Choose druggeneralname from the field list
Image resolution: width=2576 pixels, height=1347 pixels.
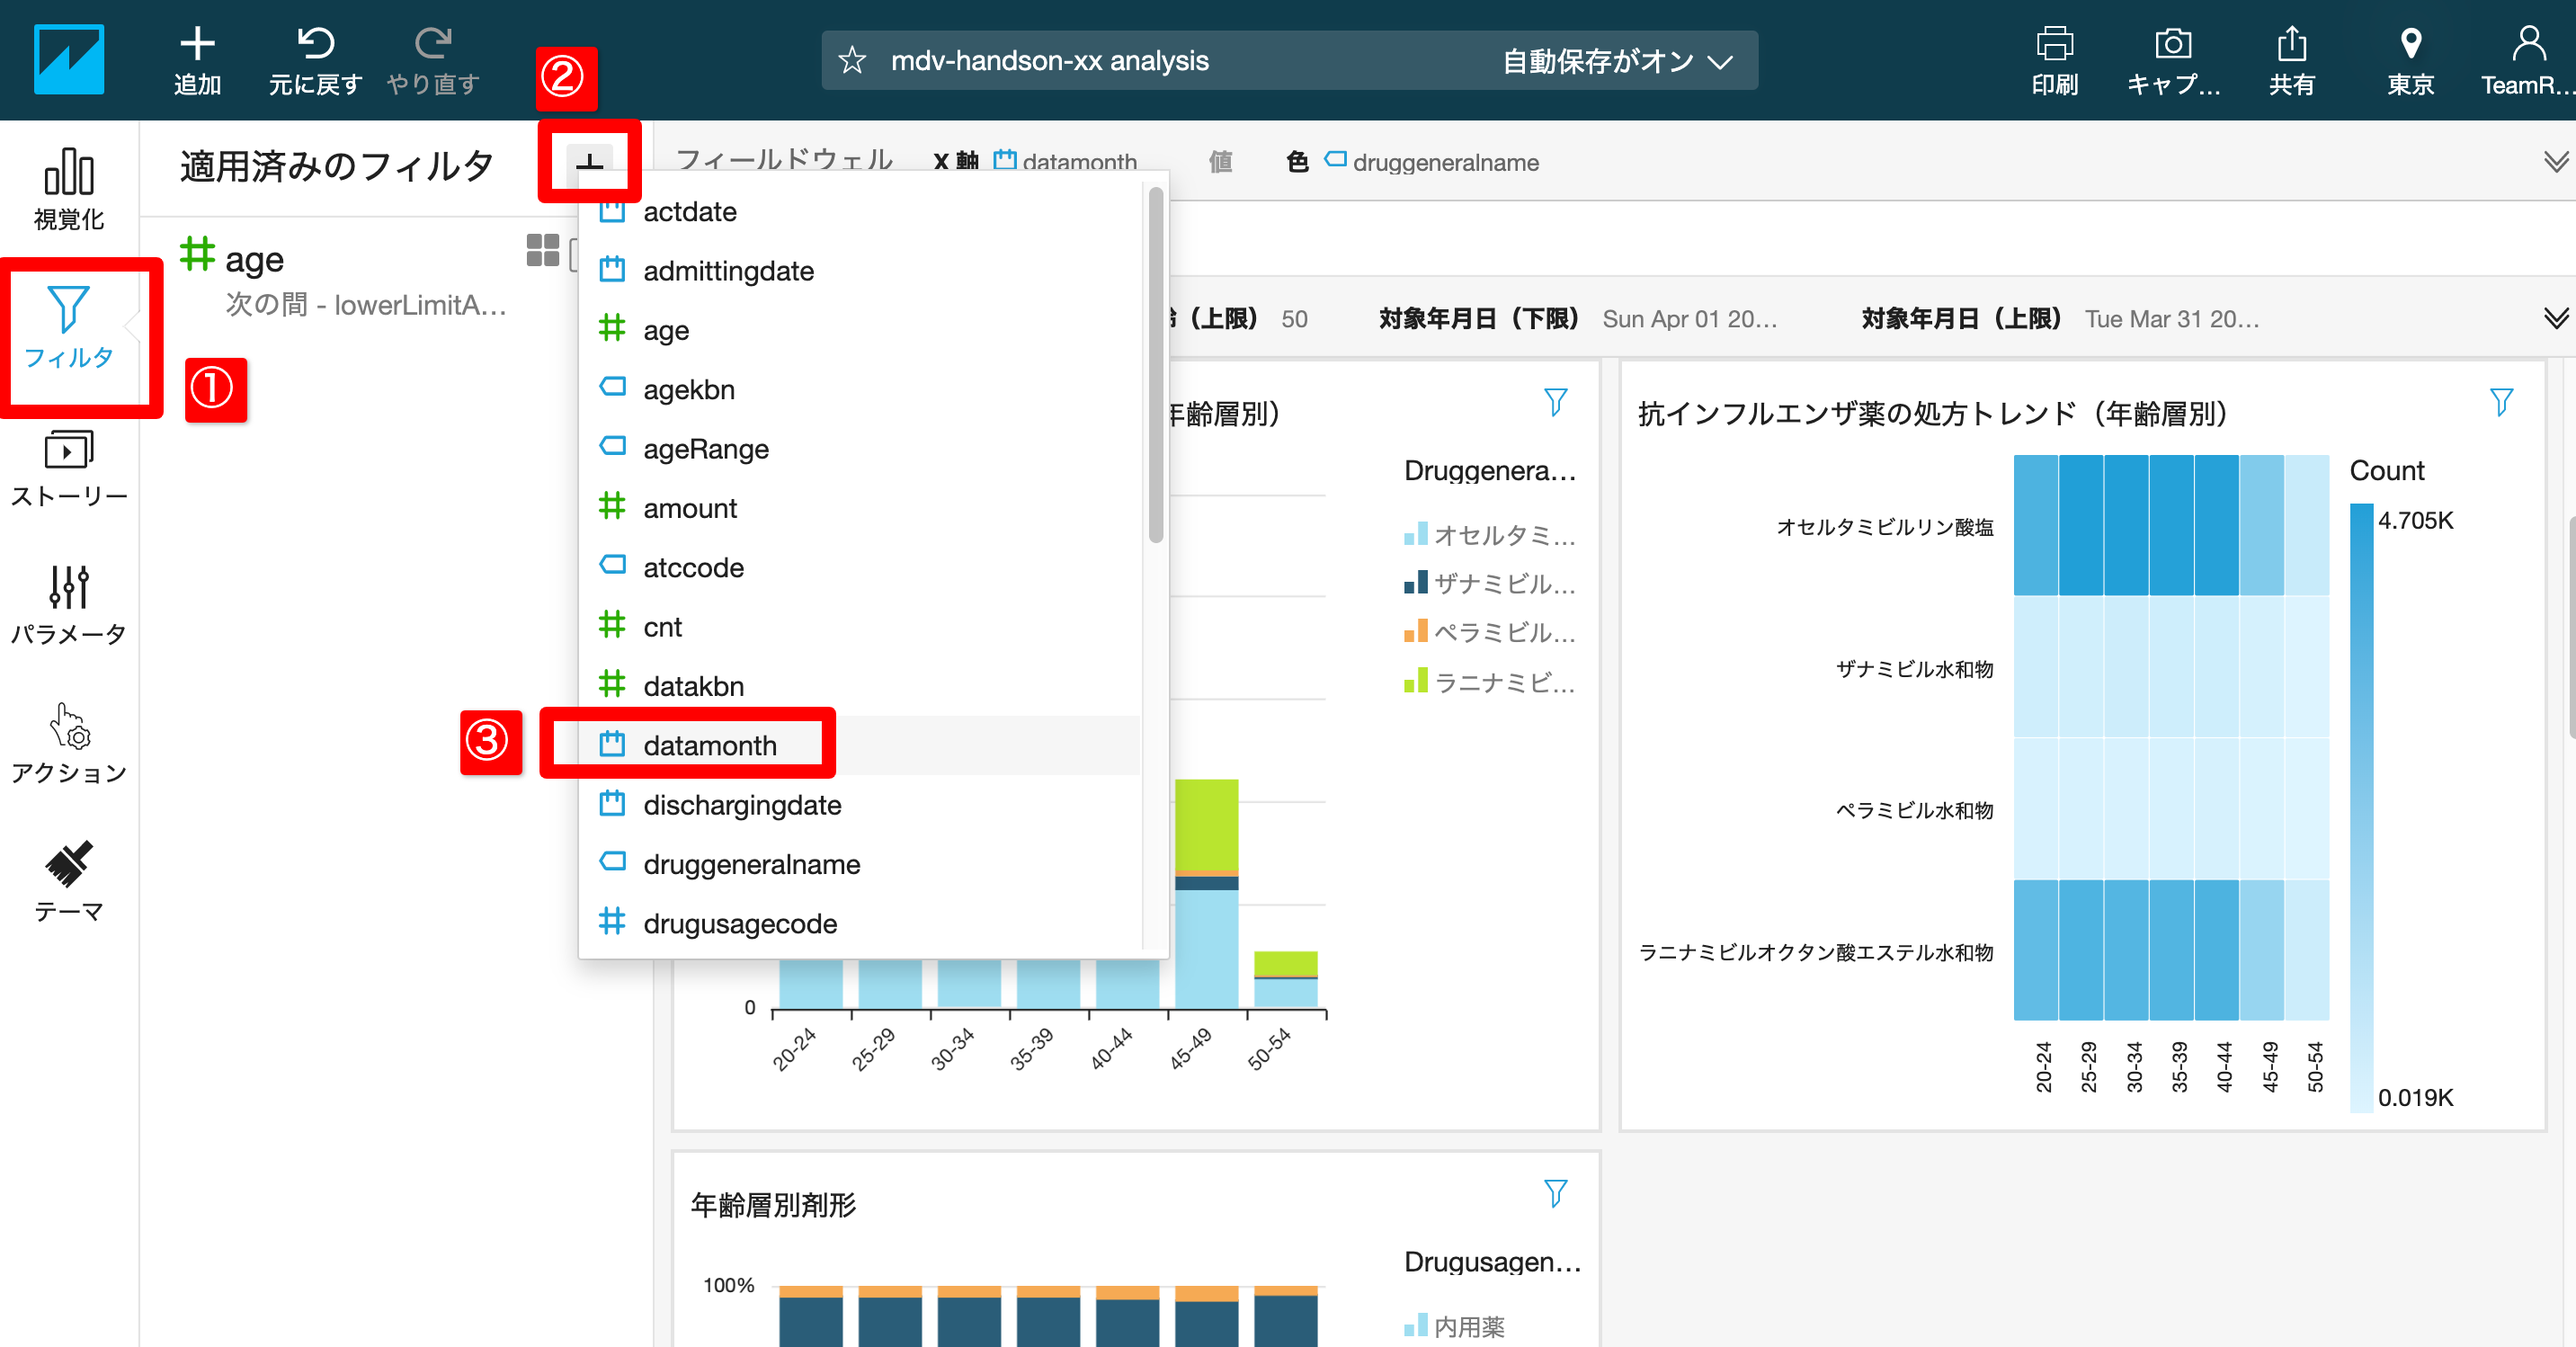point(860,864)
